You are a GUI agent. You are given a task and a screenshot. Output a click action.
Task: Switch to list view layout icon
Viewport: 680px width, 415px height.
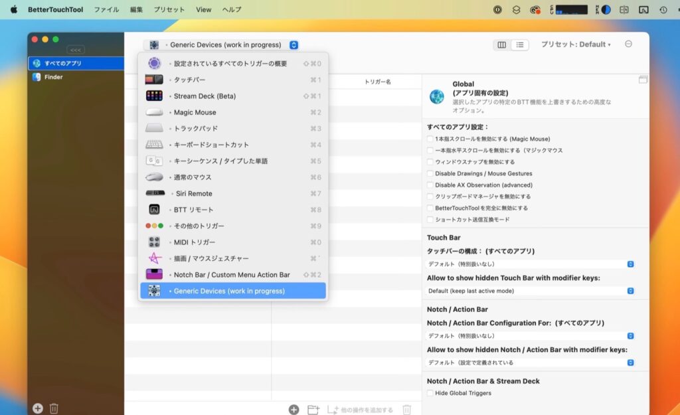(520, 44)
